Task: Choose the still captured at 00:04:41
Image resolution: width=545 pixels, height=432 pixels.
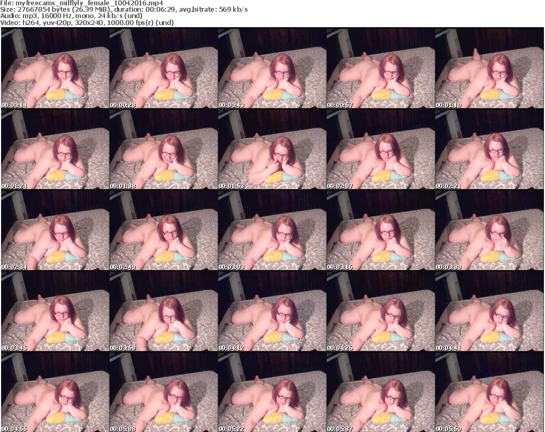Action: [x=490, y=311]
